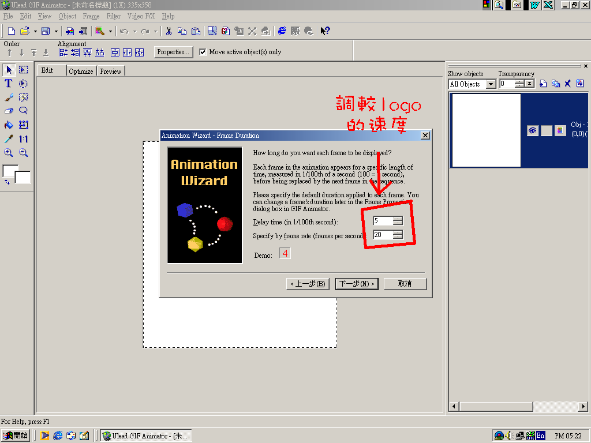Open the Show objects dropdown
Image resolution: width=591 pixels, height=443 pixels.
491,84
